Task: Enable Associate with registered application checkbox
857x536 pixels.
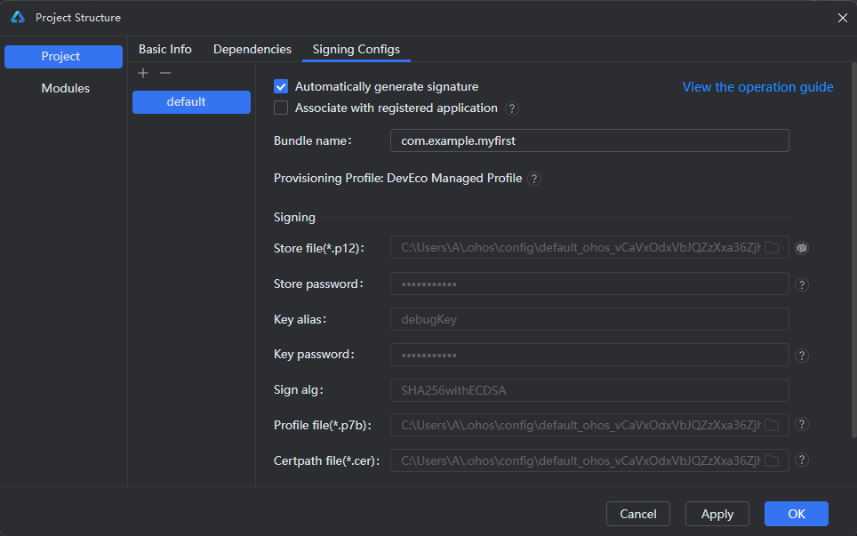Action: [281, 108]
